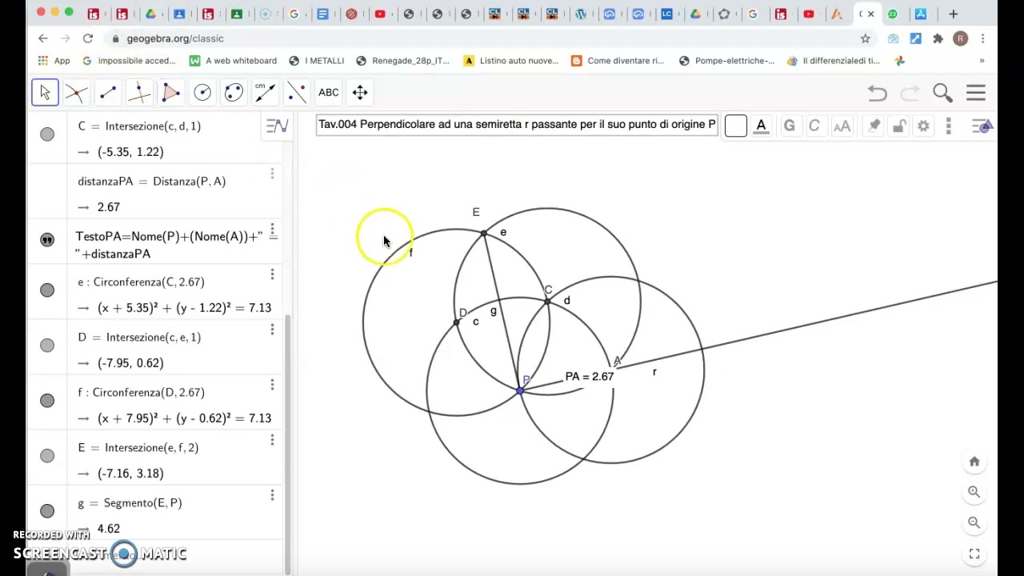Viewport: 1024px width, 576px height.
Task: Toggle italic C text formatting
Action: coord(814,126)
